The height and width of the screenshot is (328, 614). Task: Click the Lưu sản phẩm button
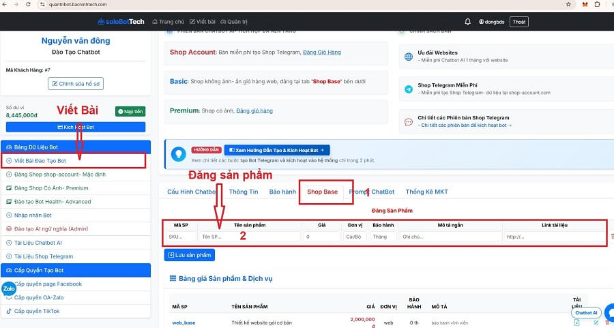coord(190,255)
